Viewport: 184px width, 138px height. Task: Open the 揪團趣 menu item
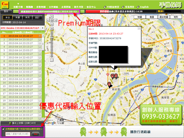29,7
